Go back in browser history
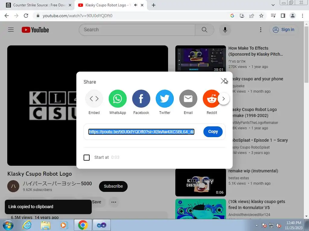This screenshot has height=231, width=309. (x=7, y=16)
